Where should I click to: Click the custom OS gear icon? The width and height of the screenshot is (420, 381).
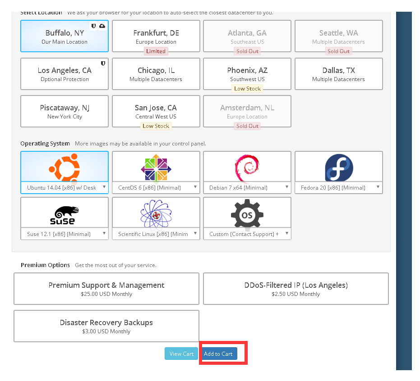point(247,214)
